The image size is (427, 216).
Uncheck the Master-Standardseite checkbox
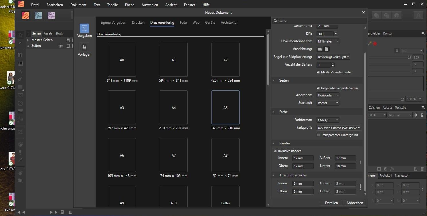[x=318, y=72]
